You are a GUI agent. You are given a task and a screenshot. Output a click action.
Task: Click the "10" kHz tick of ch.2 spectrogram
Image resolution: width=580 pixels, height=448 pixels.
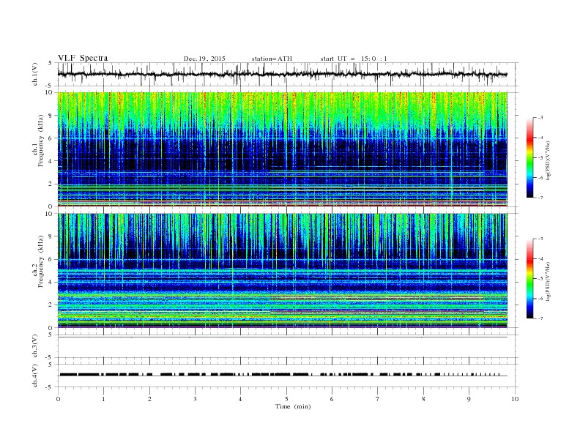(x=49, y=214)
